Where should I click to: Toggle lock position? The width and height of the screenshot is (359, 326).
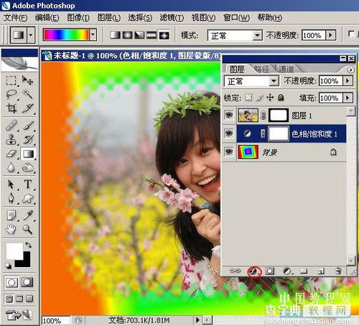[270, 97]
